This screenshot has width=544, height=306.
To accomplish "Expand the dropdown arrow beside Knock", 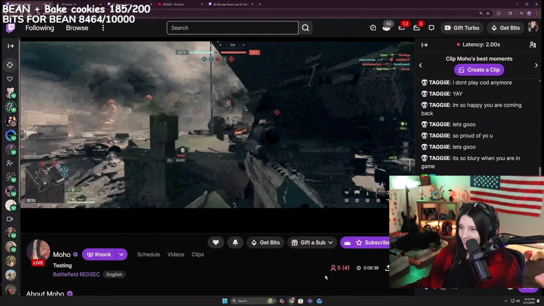I will (122, 255).
